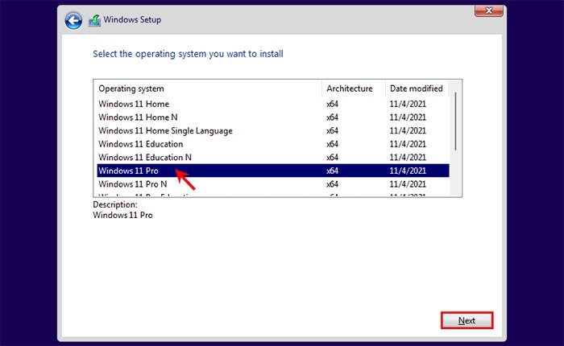Pick the Windows 11 Education N row
This screenshot has height=346, width=564.
273,157
